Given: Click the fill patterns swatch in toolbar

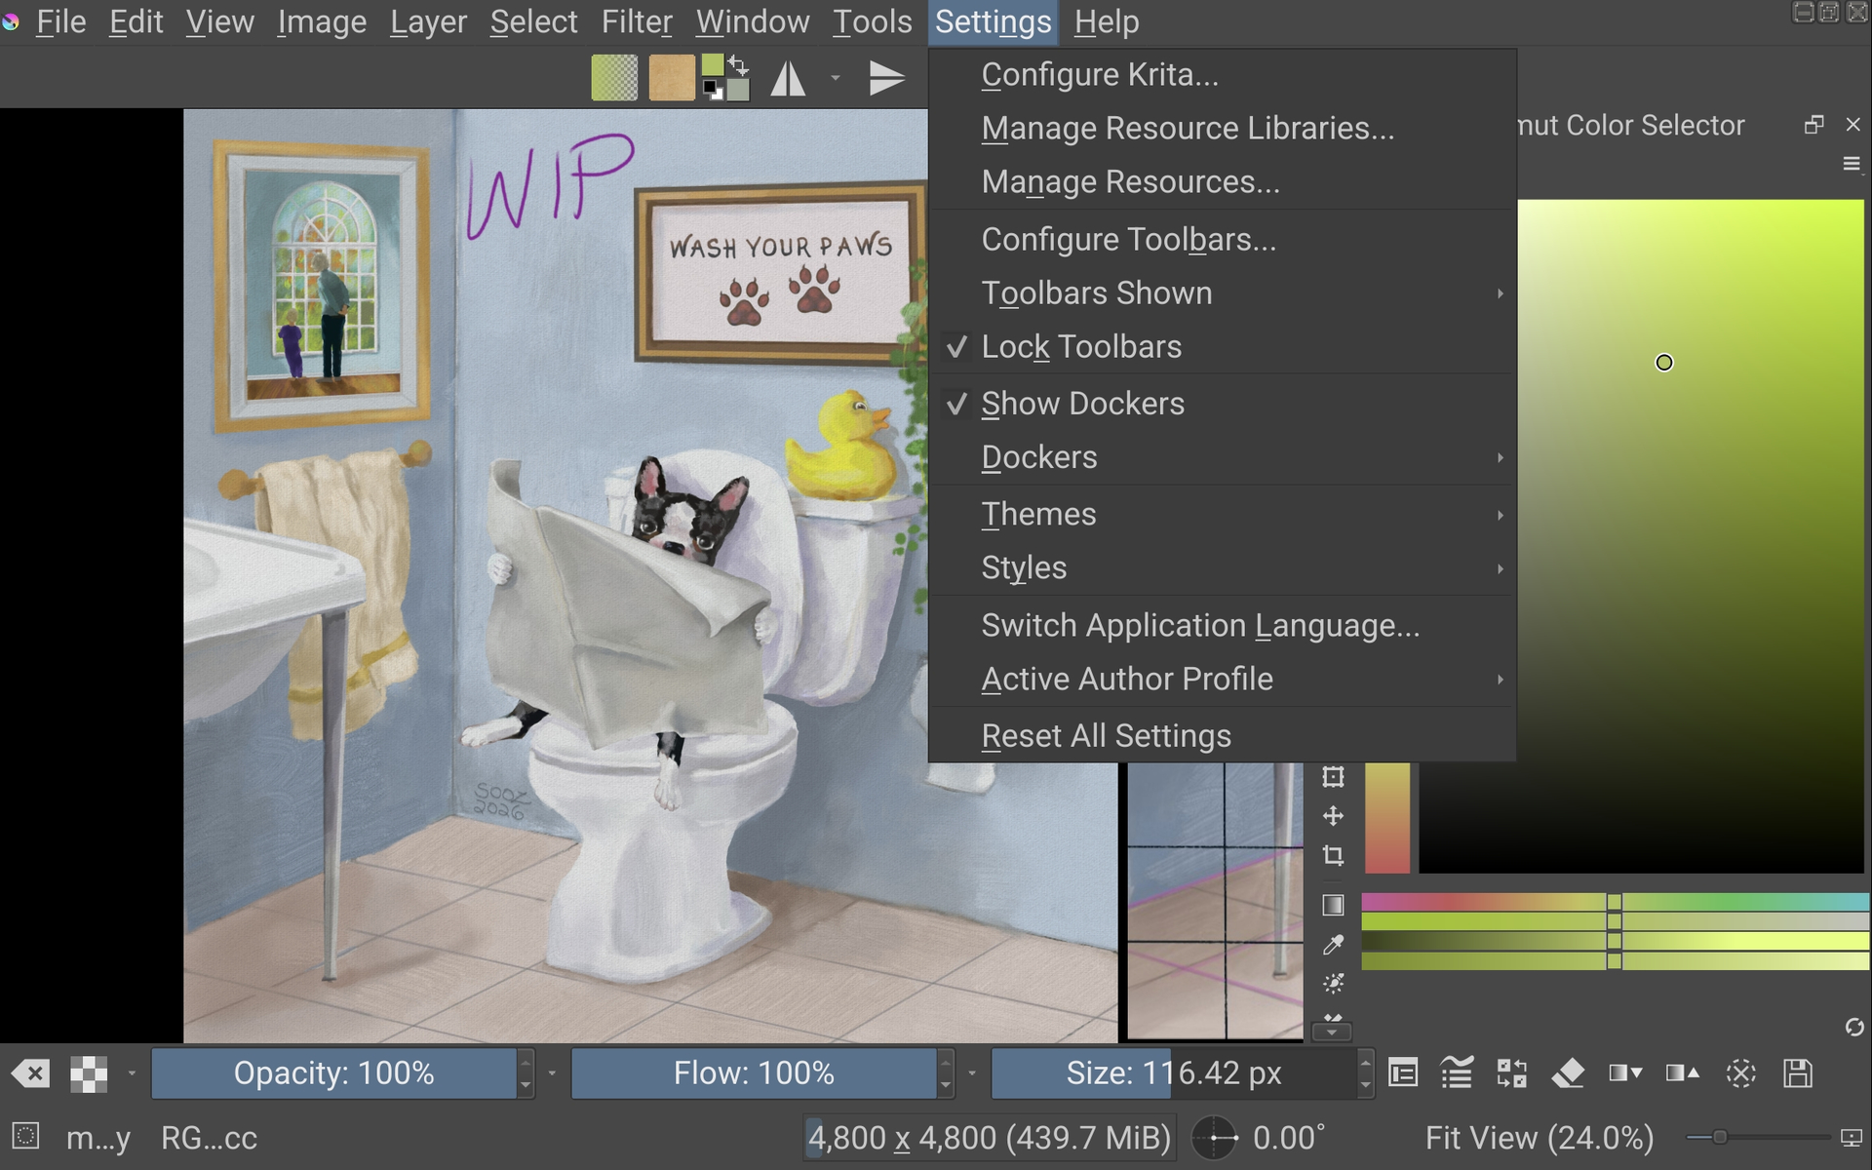Looking at the screenshot, I should tap(672, 78).
